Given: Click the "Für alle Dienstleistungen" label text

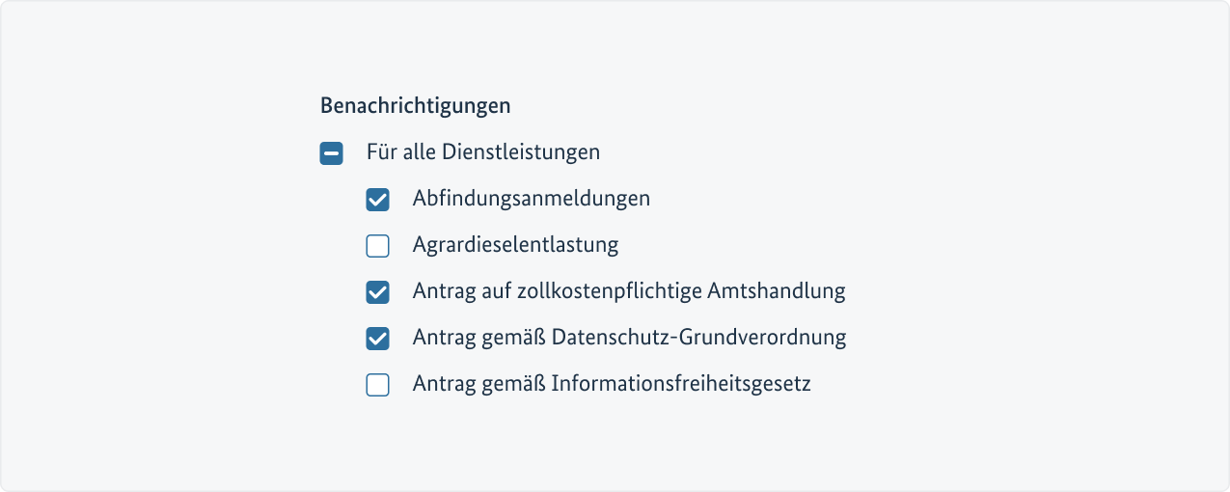Looking at the screenshot, I should (482, 152).
